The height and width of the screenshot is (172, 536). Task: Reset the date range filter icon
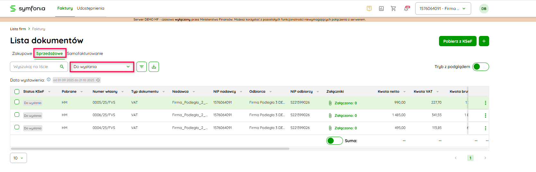tap(98, 80)
